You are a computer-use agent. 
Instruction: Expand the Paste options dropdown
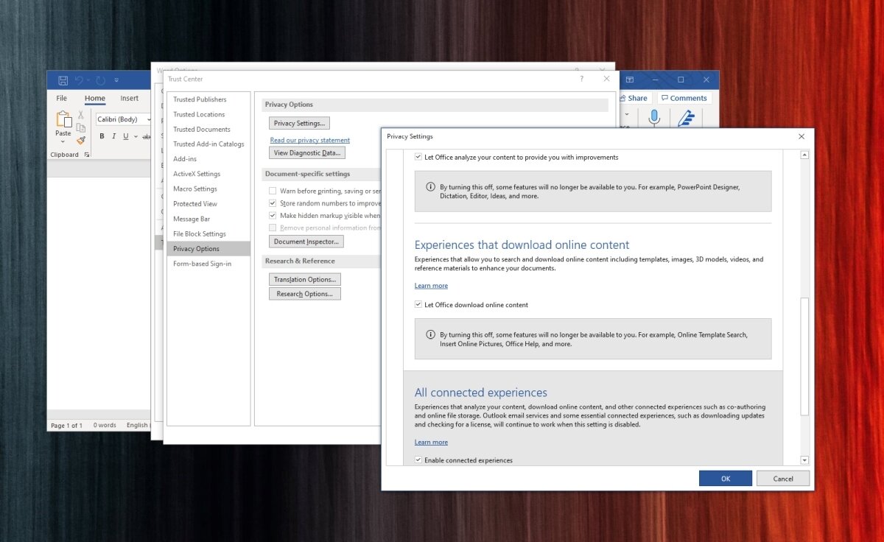[63, 141]
